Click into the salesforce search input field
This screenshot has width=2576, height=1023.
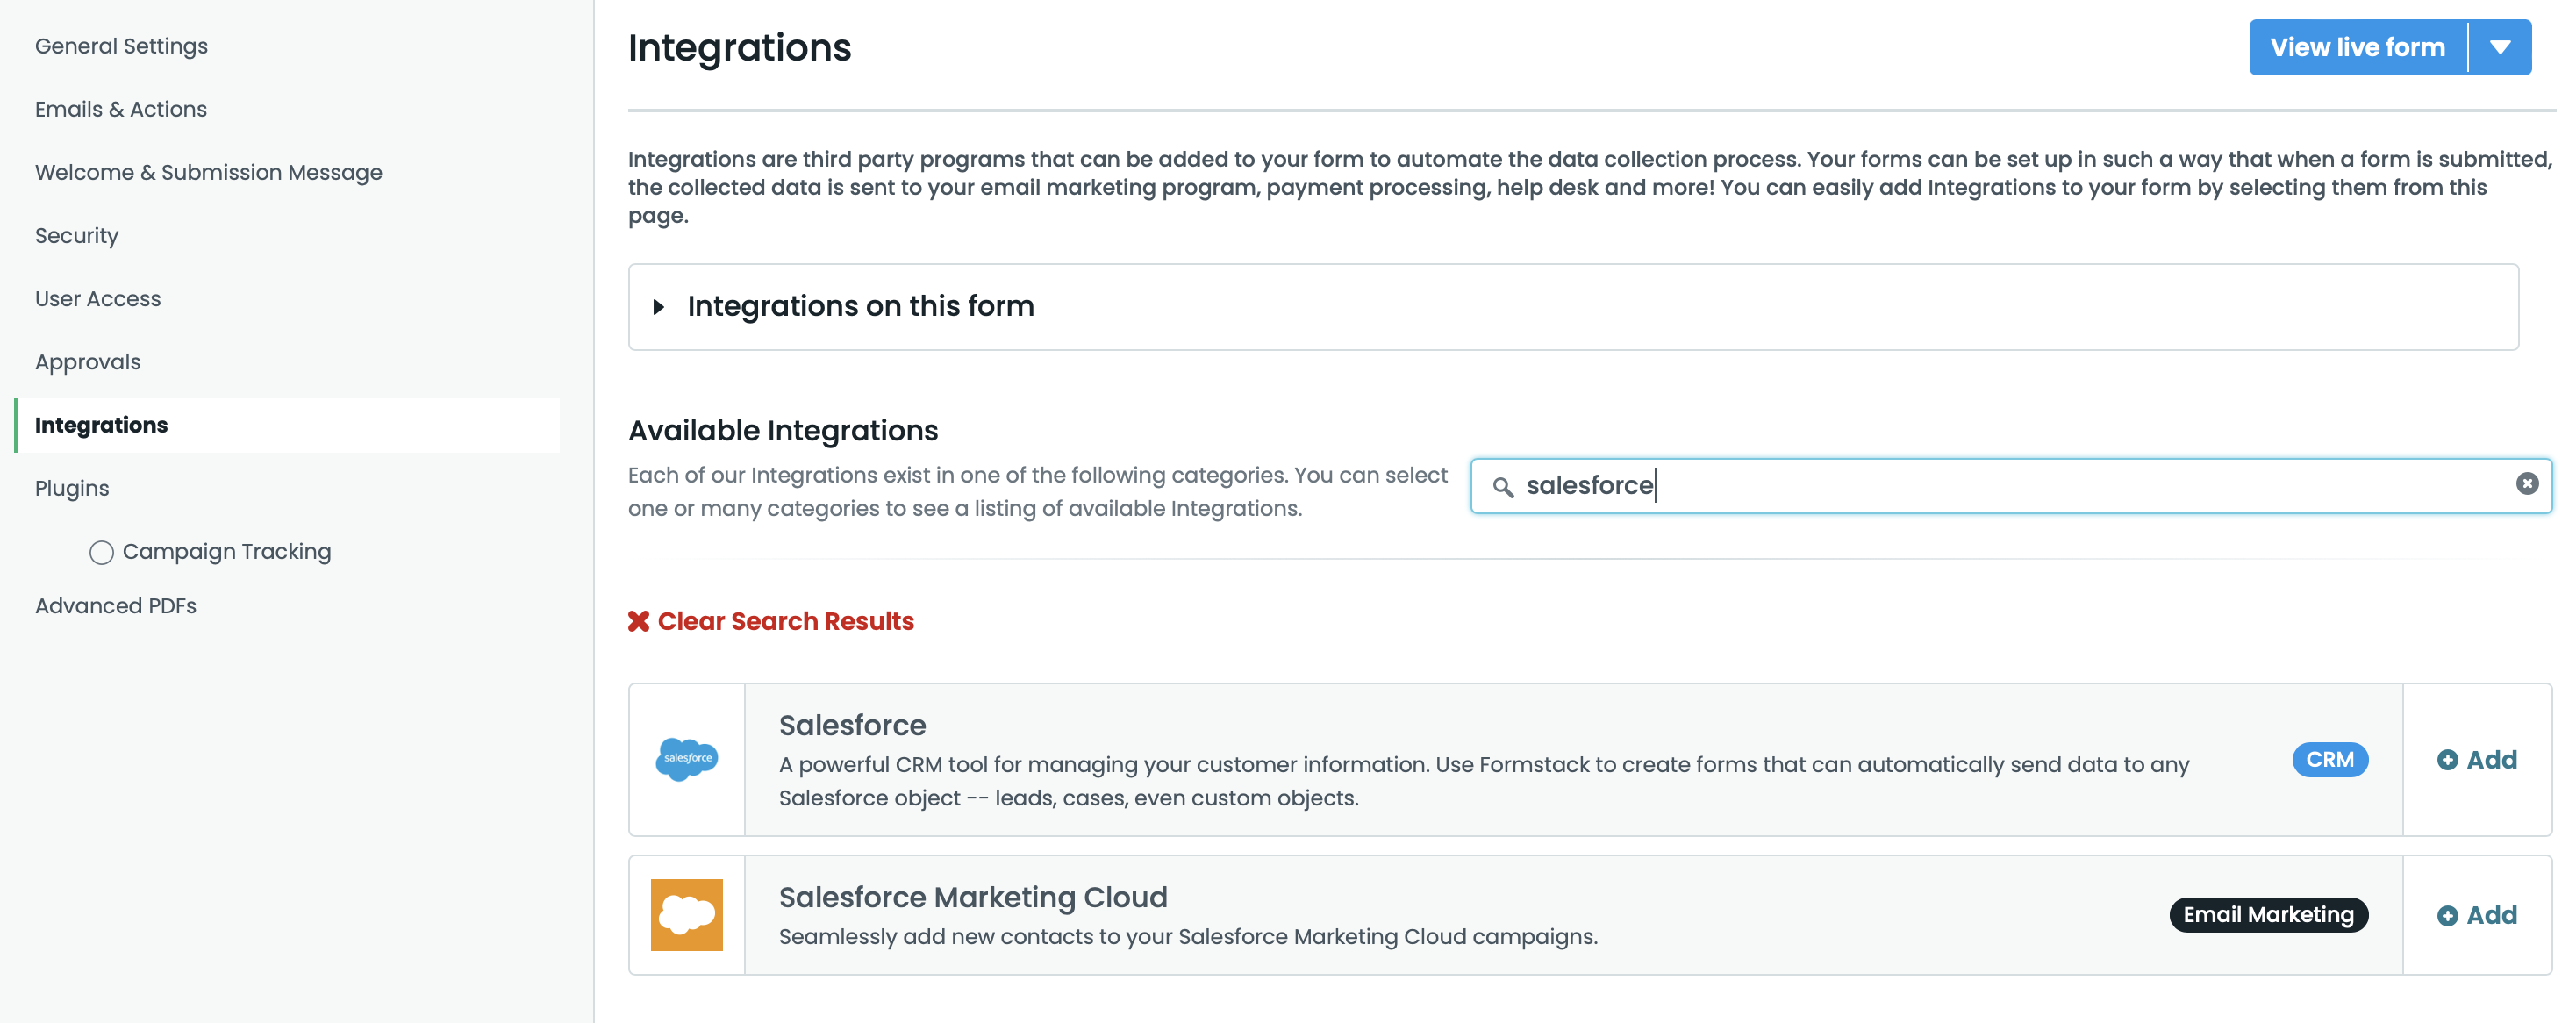2000,486
